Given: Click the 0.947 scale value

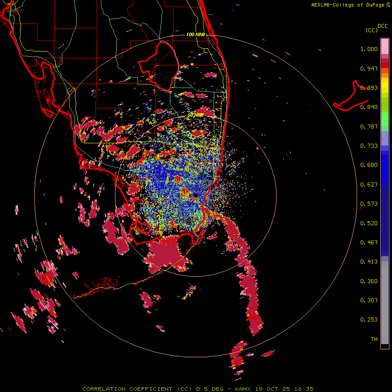Looking at the screenshot, I should click(x=369, y=68).
